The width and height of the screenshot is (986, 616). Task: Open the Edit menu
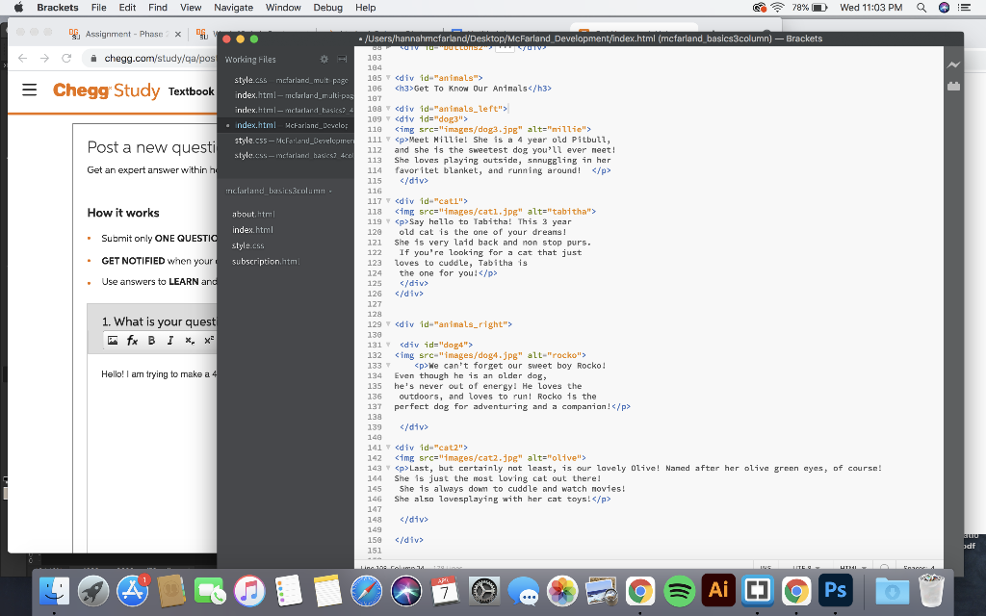[127, 8]
